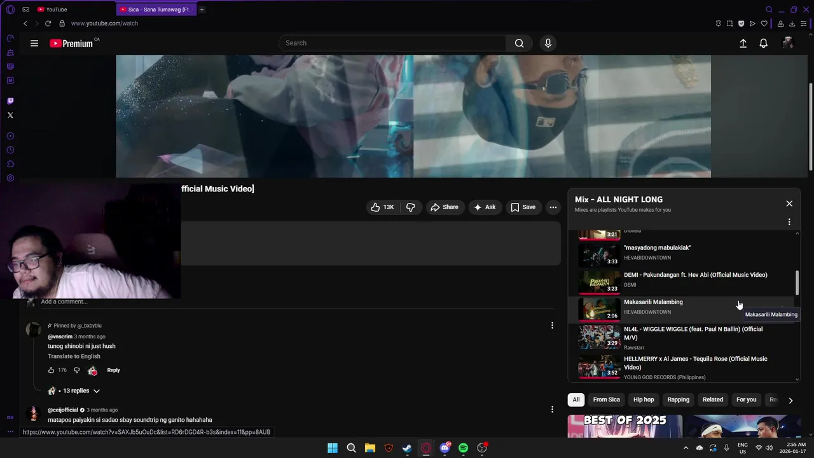Click the Ask button
The image size is (814, 458).
[x=485, y=207]
